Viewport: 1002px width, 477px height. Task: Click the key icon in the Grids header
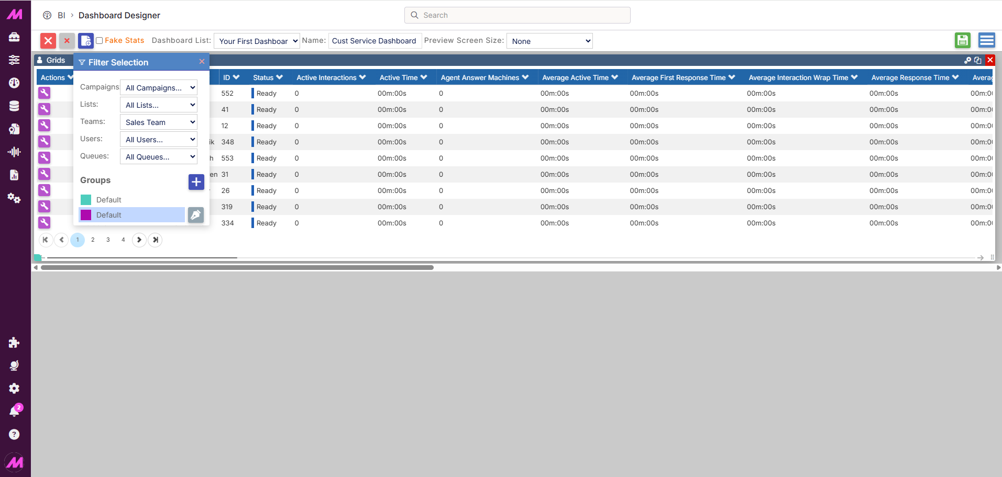click(x=968, y=60)
